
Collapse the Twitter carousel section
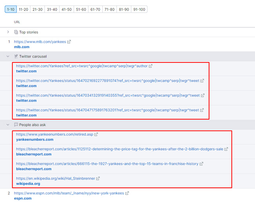(8, 56)
